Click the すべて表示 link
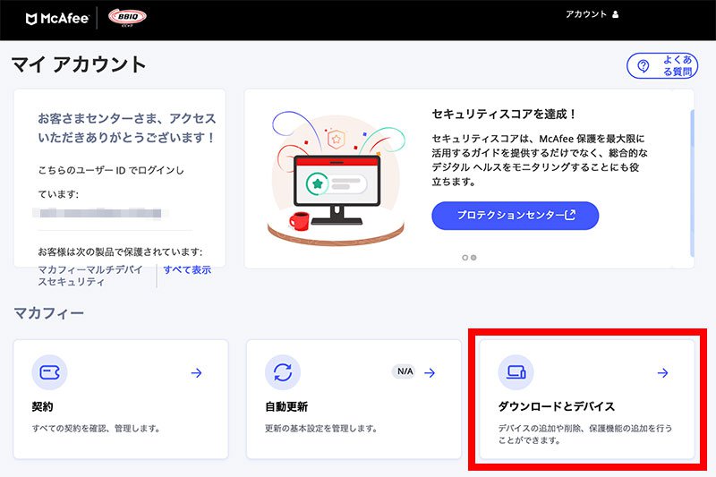Viewport: 716px width, 477px height. pos(187,269)
